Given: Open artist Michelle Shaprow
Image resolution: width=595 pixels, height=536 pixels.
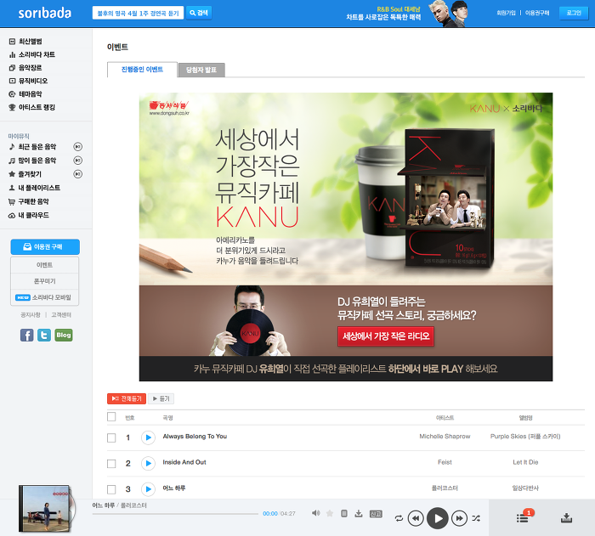Looking at the screenshot, I should (x=445, y=437).
